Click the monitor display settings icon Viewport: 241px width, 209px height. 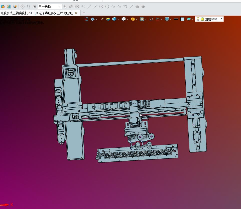point(167,19)
